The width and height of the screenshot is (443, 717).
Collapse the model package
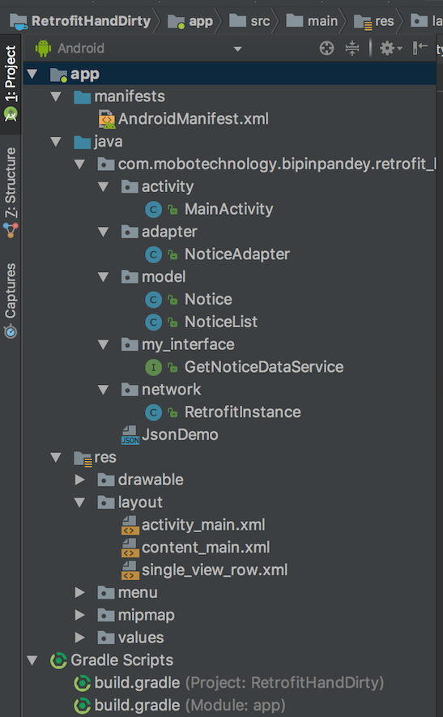104,276
